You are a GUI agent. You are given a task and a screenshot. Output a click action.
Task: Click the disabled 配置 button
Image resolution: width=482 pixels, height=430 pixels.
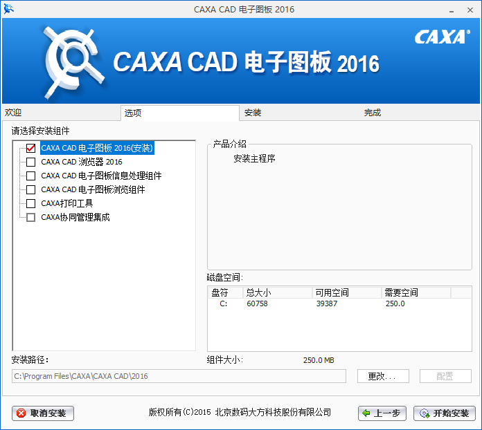445,376
